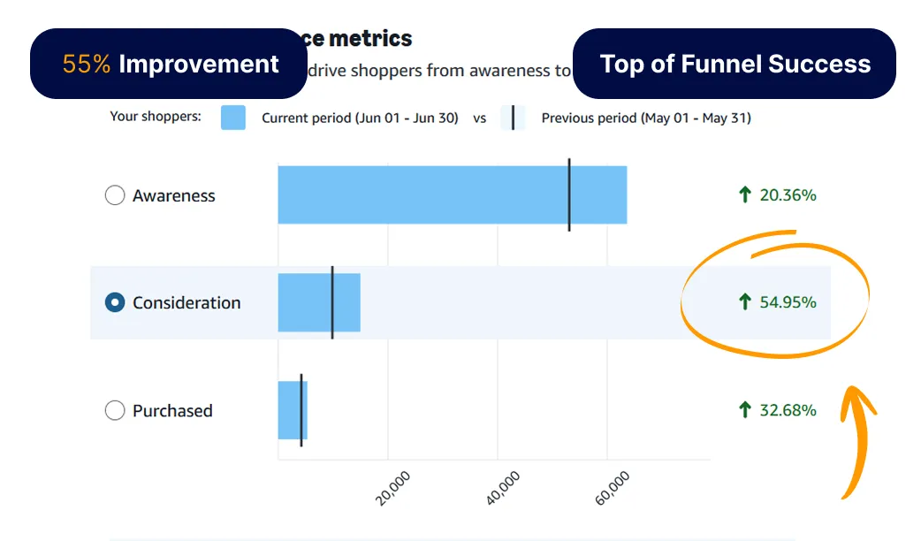Click the Consideration current-period blue bar
The image size is (921, 541).
[x=319, y=302]
